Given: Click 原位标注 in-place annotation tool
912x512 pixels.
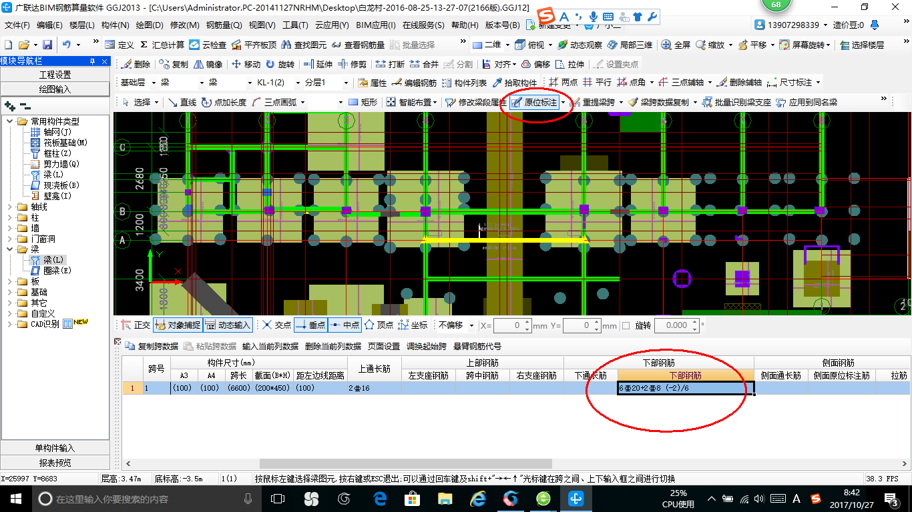Looking at the screenshot, I should click(534, 102).
